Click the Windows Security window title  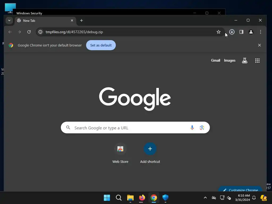29,13
